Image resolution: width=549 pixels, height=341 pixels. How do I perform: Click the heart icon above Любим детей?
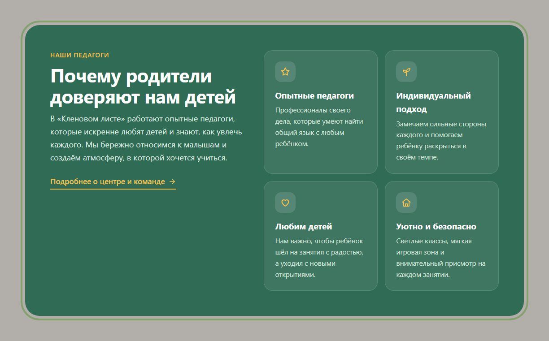pos(285,203)
